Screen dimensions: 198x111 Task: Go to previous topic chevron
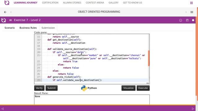(x=11, y=12)
